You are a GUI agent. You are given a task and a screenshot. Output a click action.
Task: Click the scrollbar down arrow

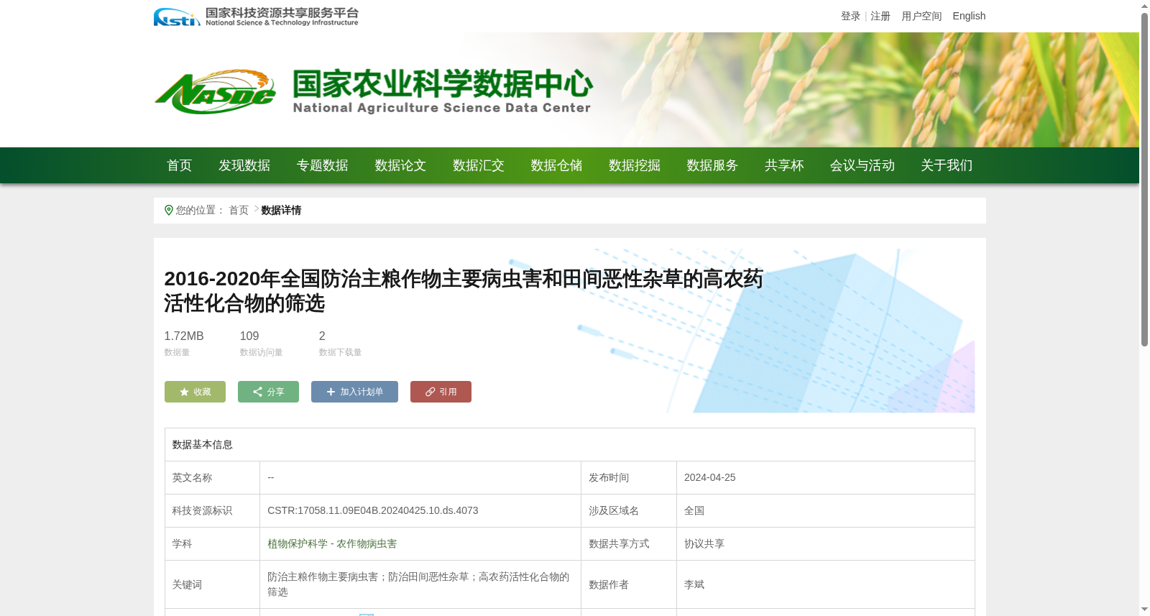(x=1144, y=610)
